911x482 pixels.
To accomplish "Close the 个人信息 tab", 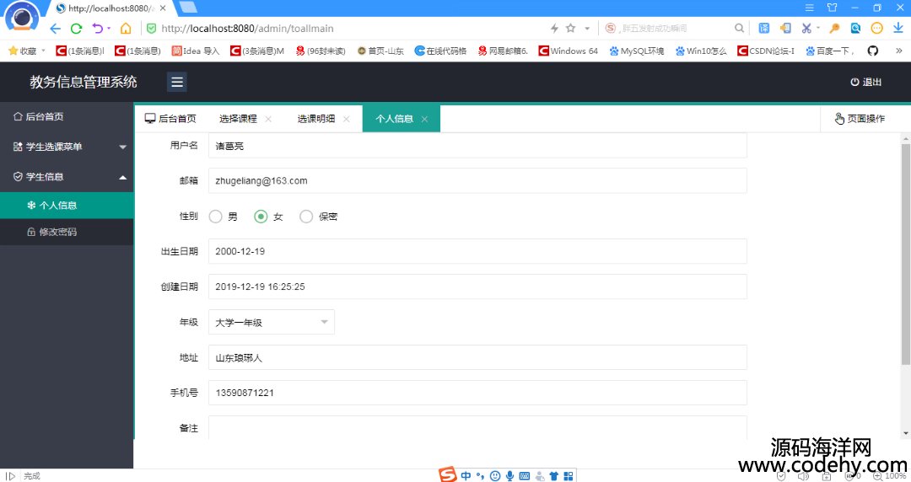I will [x=424, y=119].
